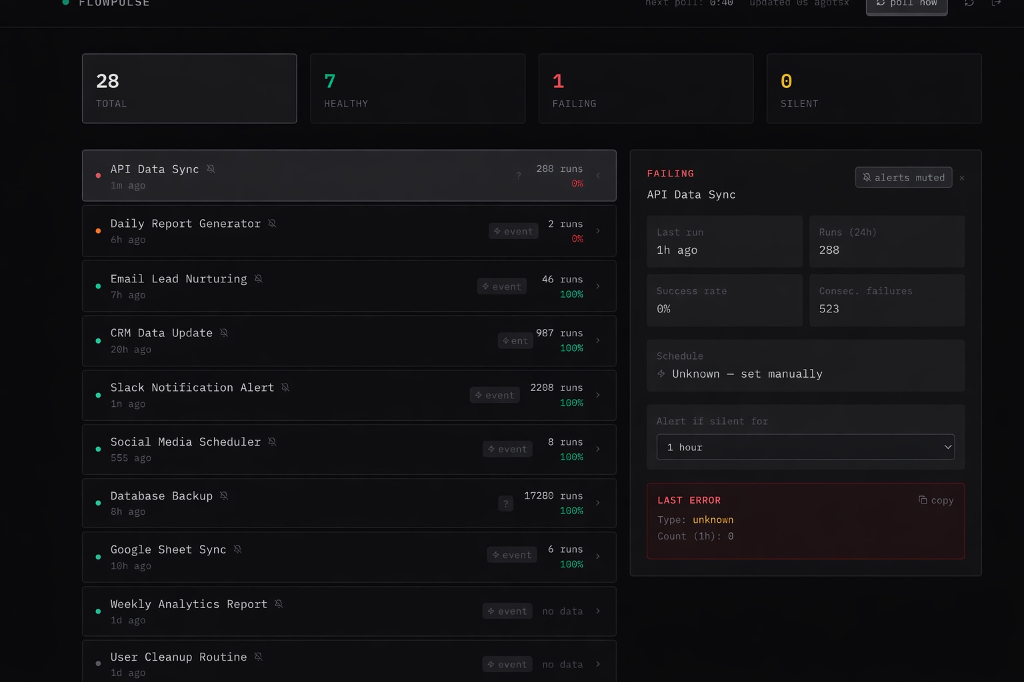The width and height of the screenshot is (1024, 682).
Task: Copy the last error details
Action: click(x=936, y=500)
